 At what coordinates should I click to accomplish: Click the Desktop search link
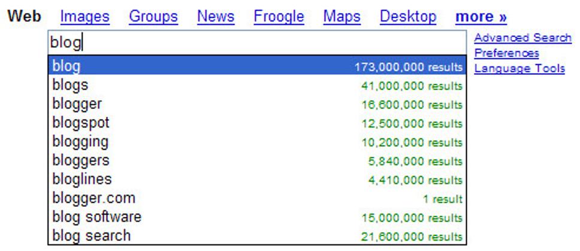tap(409, 17)
